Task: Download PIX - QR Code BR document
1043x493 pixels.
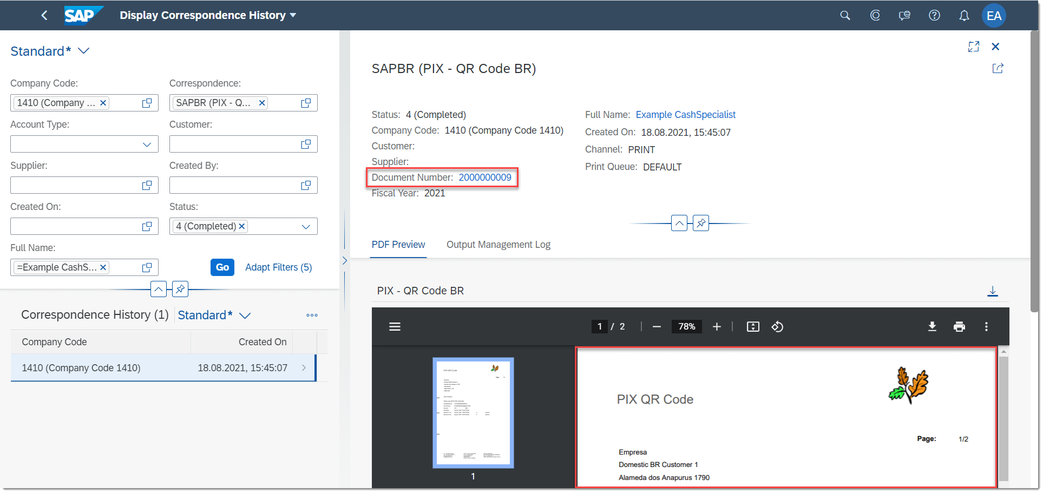Action: (x=993, y=291)
